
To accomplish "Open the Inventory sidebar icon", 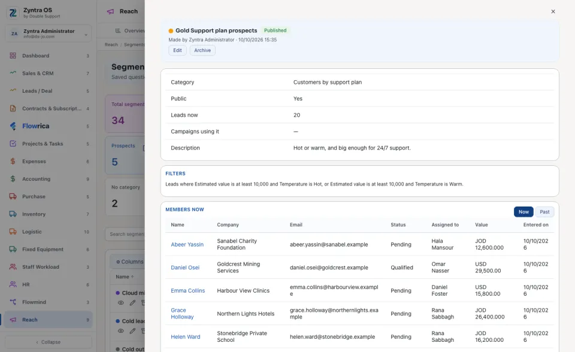I will click(13, 214).
